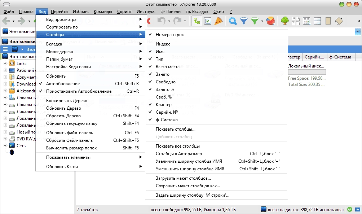Toggle the Кластер column

[216, 105]
